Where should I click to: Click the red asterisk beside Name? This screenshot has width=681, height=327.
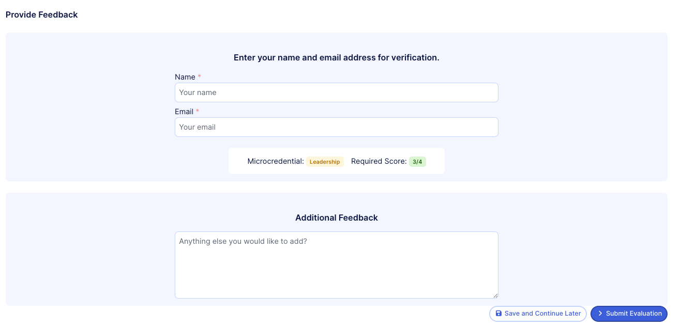[200, 77]
